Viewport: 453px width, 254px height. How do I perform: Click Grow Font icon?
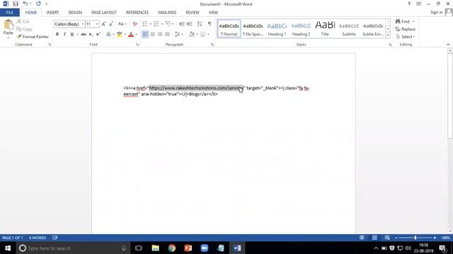104,24
